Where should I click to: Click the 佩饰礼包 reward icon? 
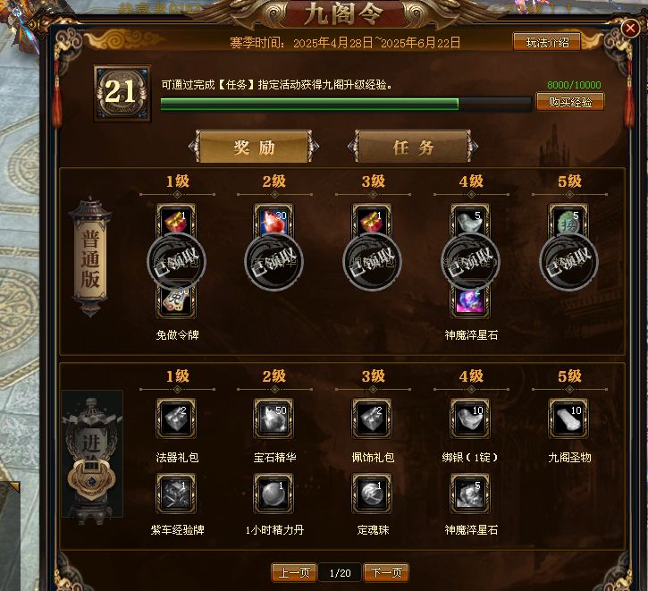tap(372, 418)
